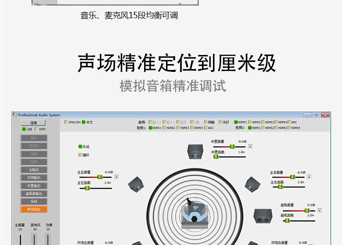Click the 连接 button
The width and height of the screenshot is (342, 245).
click(x=34, y=123)
